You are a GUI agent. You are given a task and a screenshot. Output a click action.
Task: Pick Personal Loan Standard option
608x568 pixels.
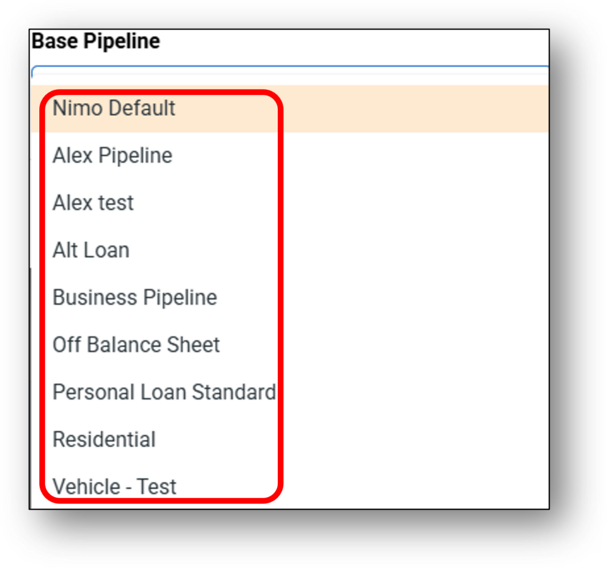click(164, 392)
